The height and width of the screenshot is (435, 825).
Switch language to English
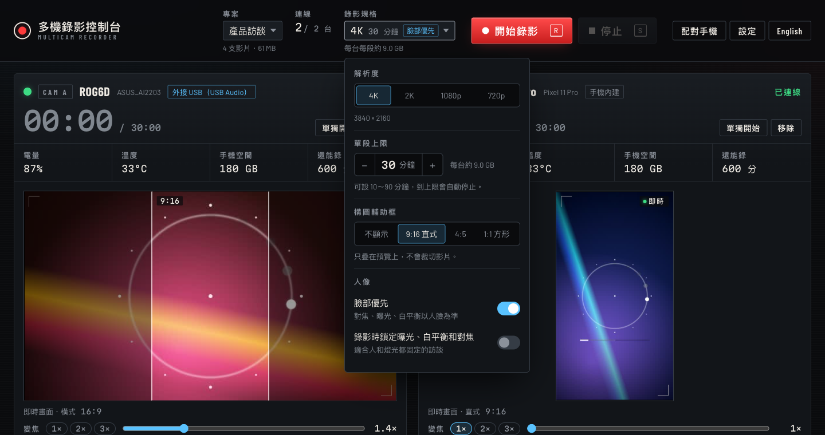[789, 31]
